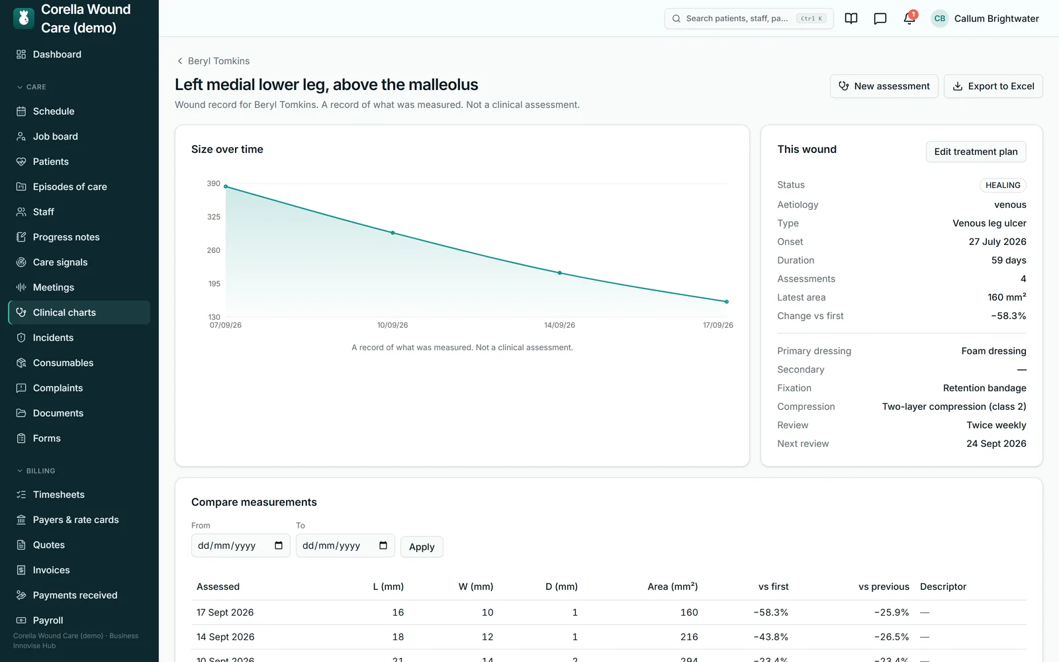Open calendar picker in From date field
This screenshot has height=662, width=1059.
click(x=279, y=545)
